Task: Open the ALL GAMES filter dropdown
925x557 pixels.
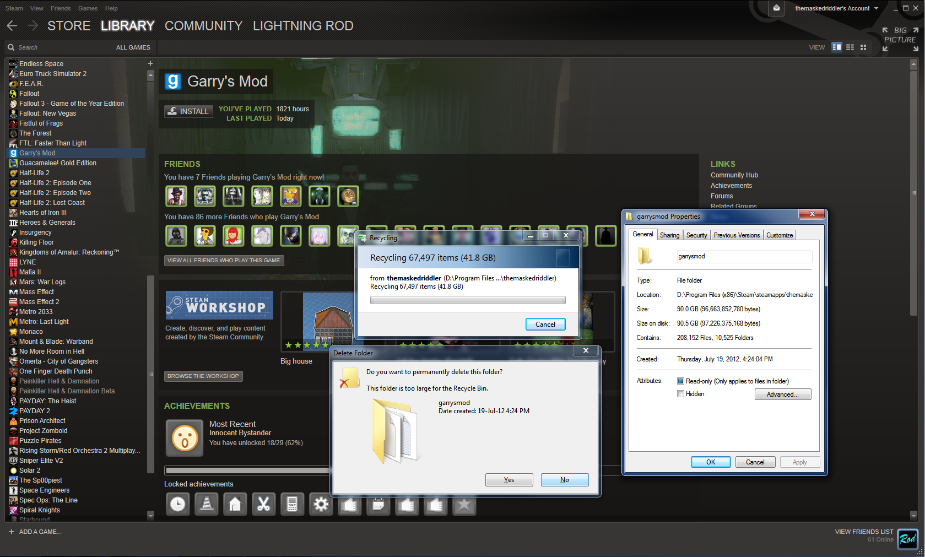Action: pyautogui.click(x=133, y=47)
